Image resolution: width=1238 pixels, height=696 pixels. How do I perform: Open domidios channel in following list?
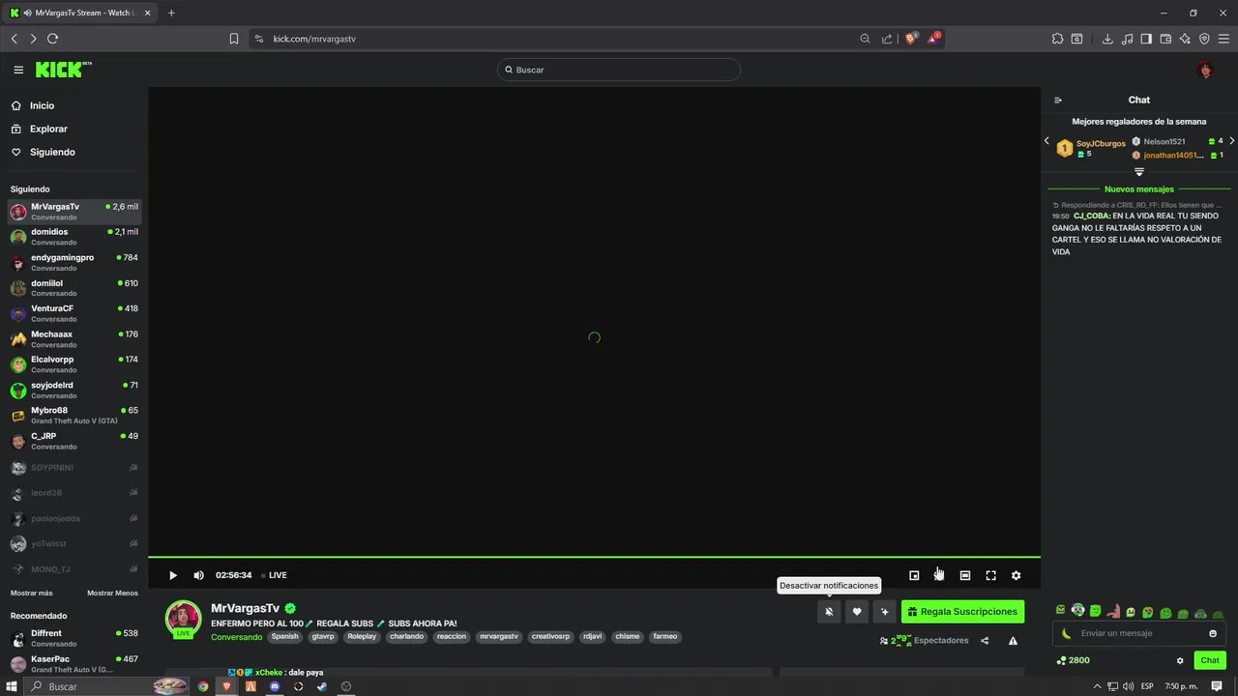pyautogui.click(x=74, y=237)
